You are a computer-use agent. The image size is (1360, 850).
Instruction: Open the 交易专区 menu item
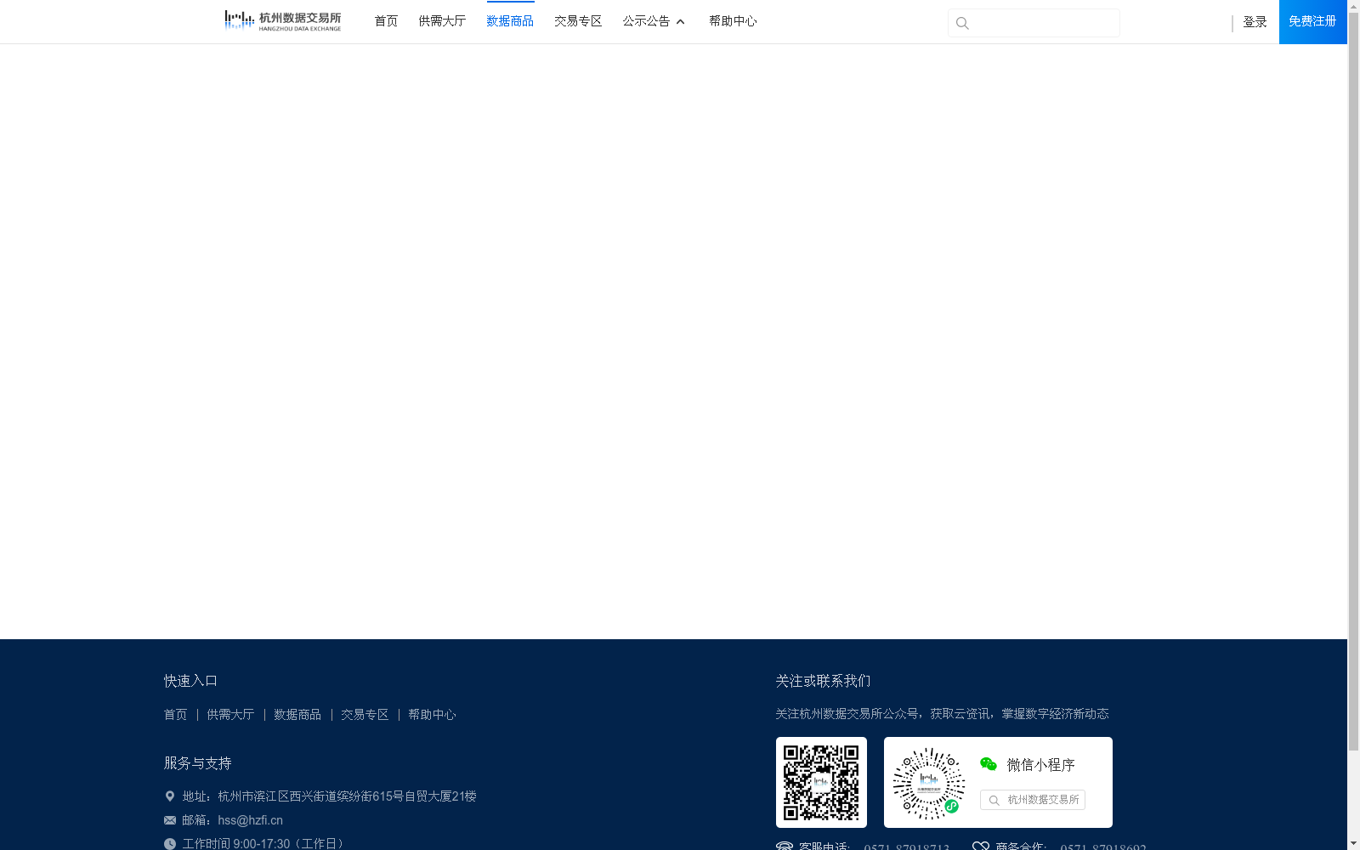click(577, 21)
